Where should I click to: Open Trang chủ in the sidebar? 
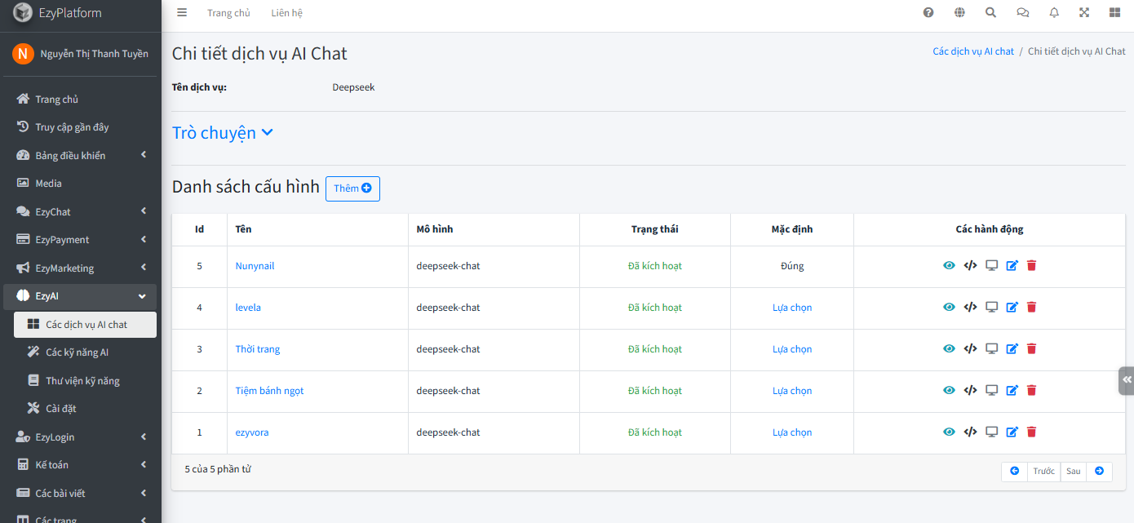[x=80, y=99]
